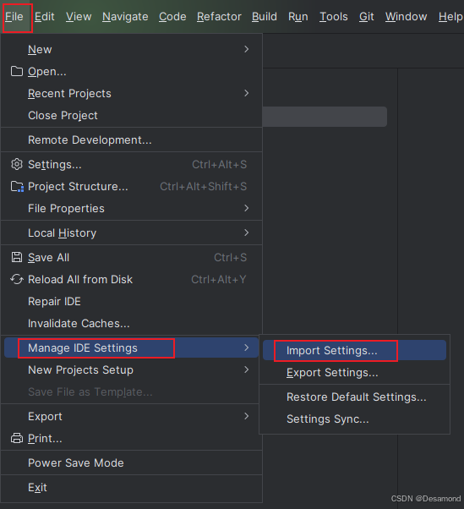Open the Help menu
Image resolution: width=464 pixels, height=509 pixels.
click(x=450, y=17)
